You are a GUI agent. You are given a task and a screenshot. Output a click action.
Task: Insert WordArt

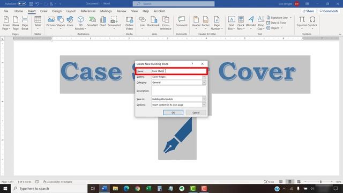tap(251, 23)
